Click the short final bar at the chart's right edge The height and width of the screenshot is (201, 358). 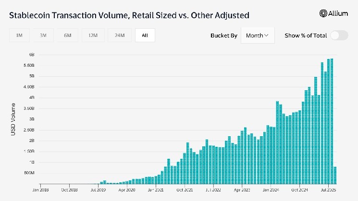tap(334, 175)
